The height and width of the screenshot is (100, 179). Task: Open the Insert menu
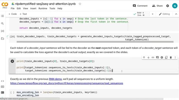point(33,8)
